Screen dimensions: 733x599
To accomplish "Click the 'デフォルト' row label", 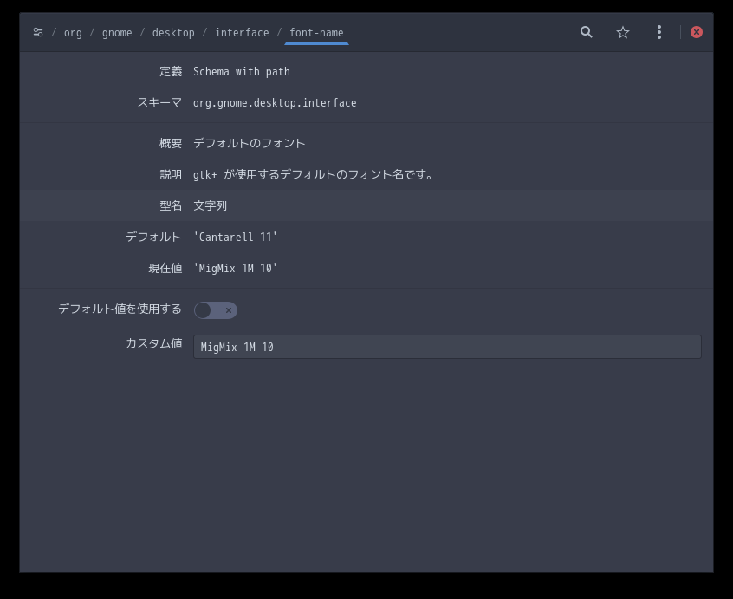I will pos(154,237).
